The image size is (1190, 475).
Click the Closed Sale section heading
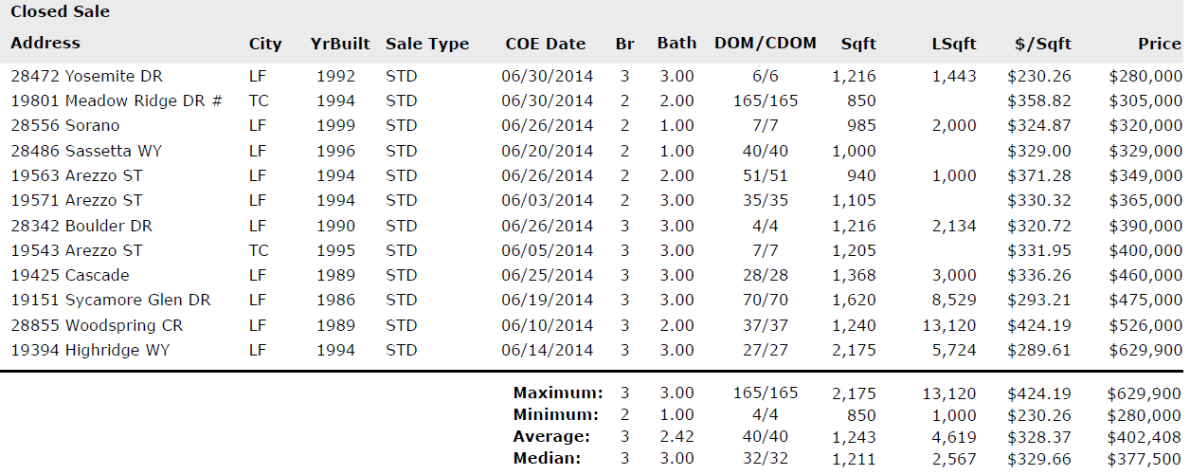tap(60, 12)
